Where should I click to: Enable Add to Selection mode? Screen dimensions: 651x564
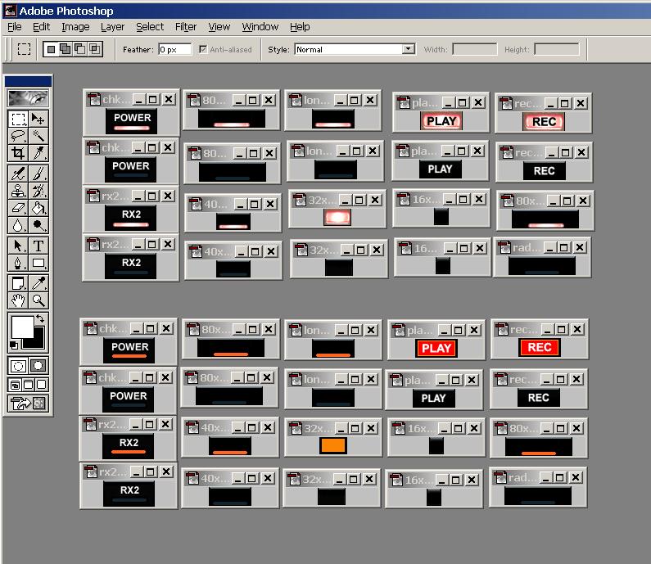(x=65, y=49)
